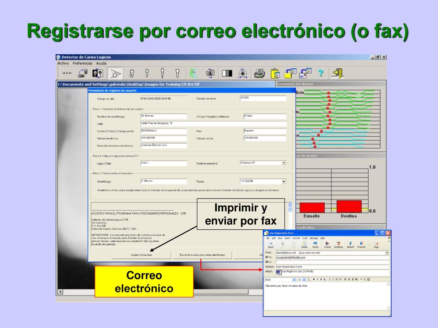Open Edit menu in email window
Viewport: 438px width, 328px height.
click(273, 238)
